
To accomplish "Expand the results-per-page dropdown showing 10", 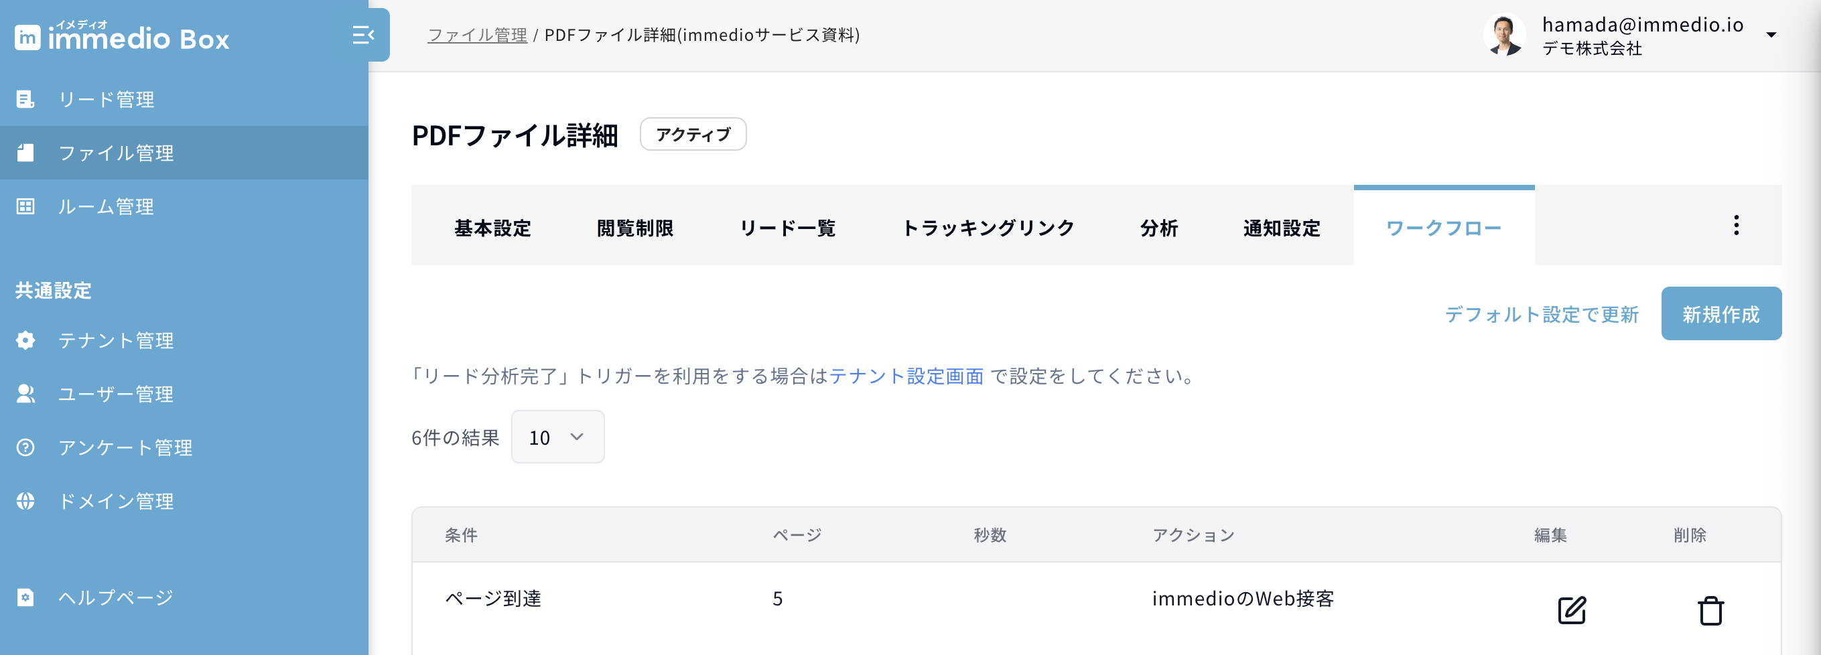I will pos(557,437).
